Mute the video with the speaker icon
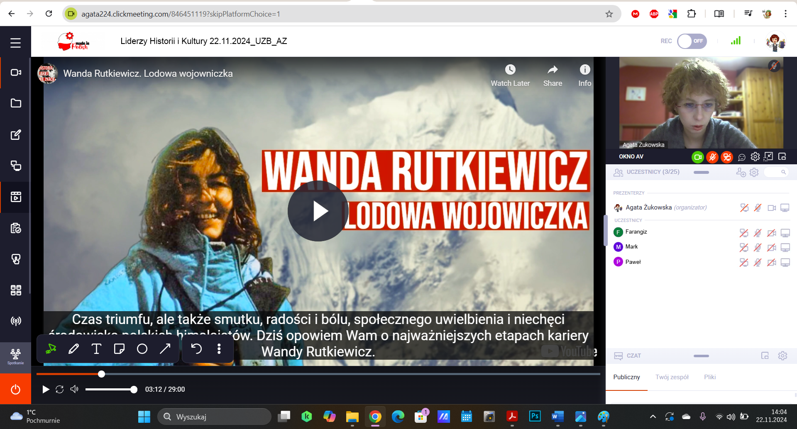 tap(74, 389)
